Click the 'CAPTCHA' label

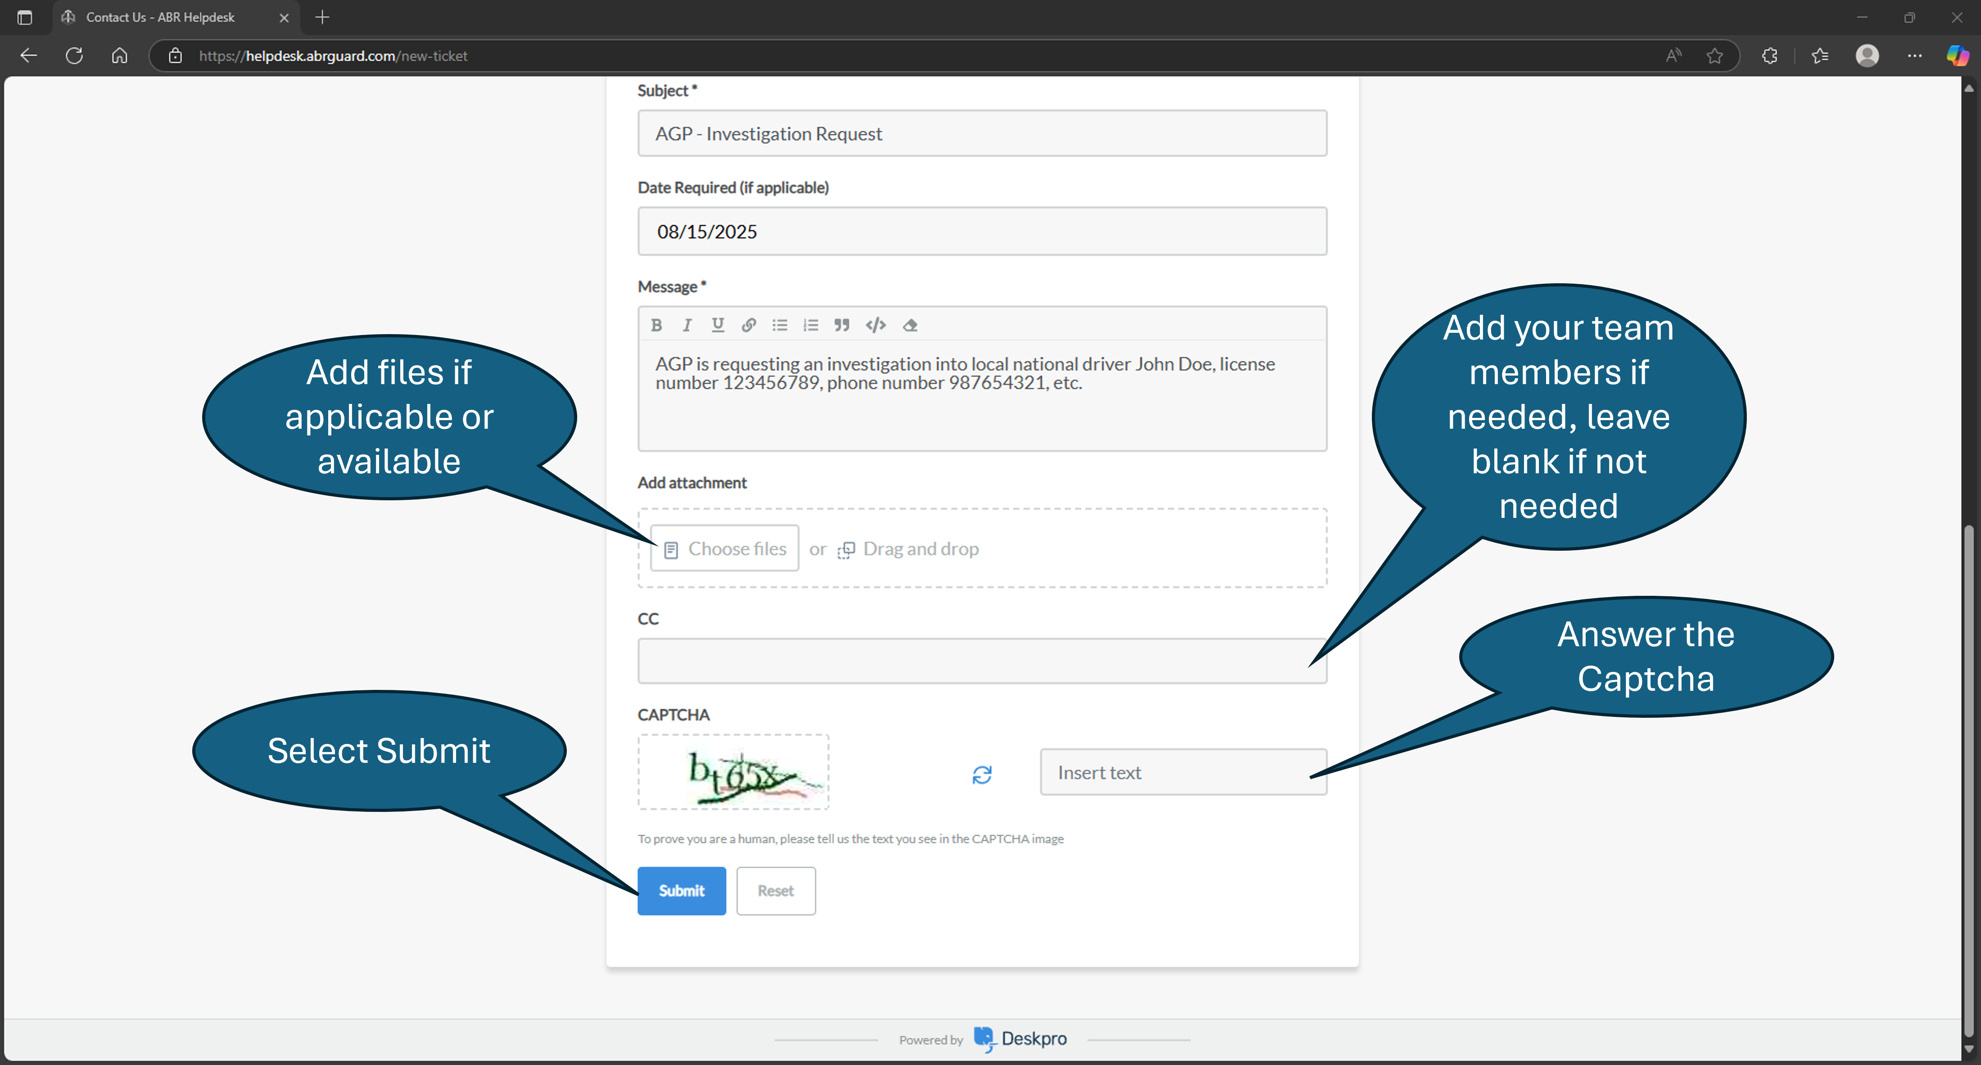(x=674, y=715)
